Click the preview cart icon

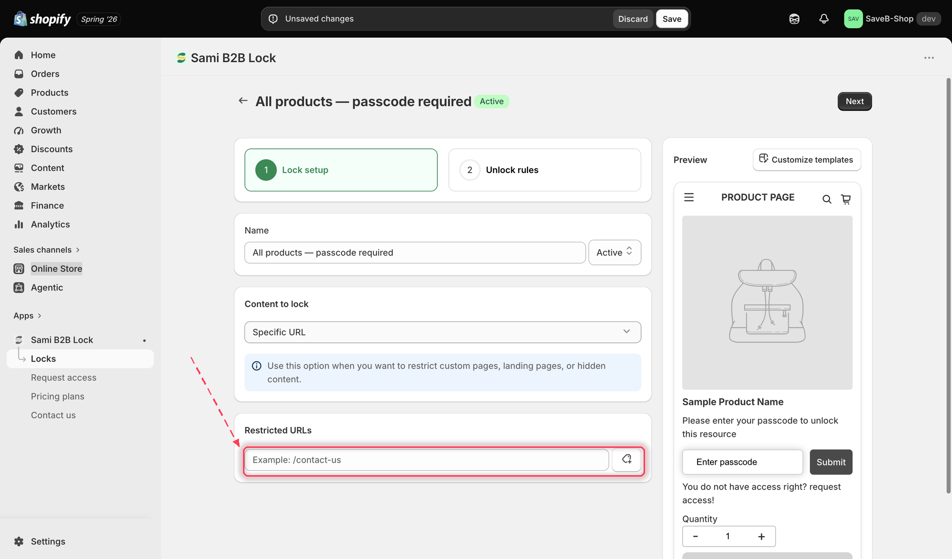[846, 199]
